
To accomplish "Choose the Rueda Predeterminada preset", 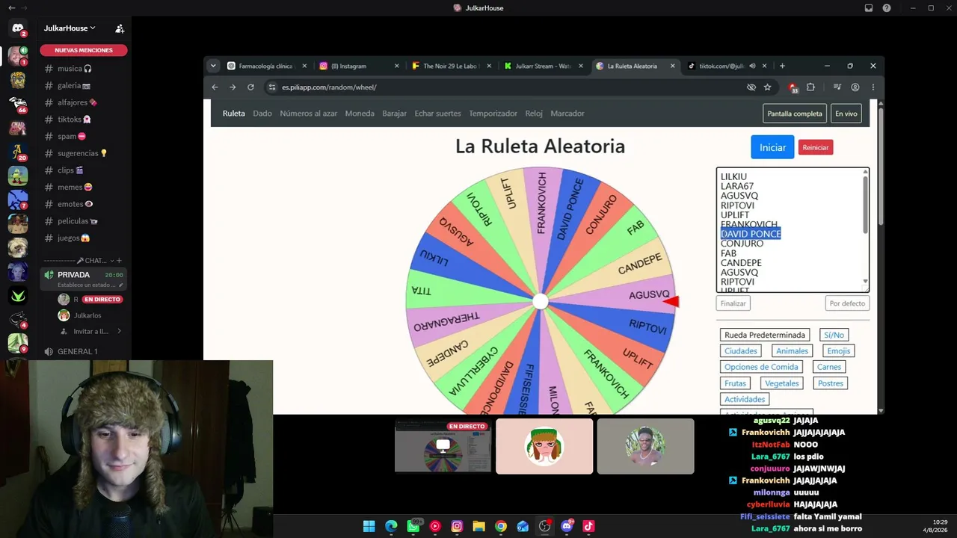I will tap(765, 335).
